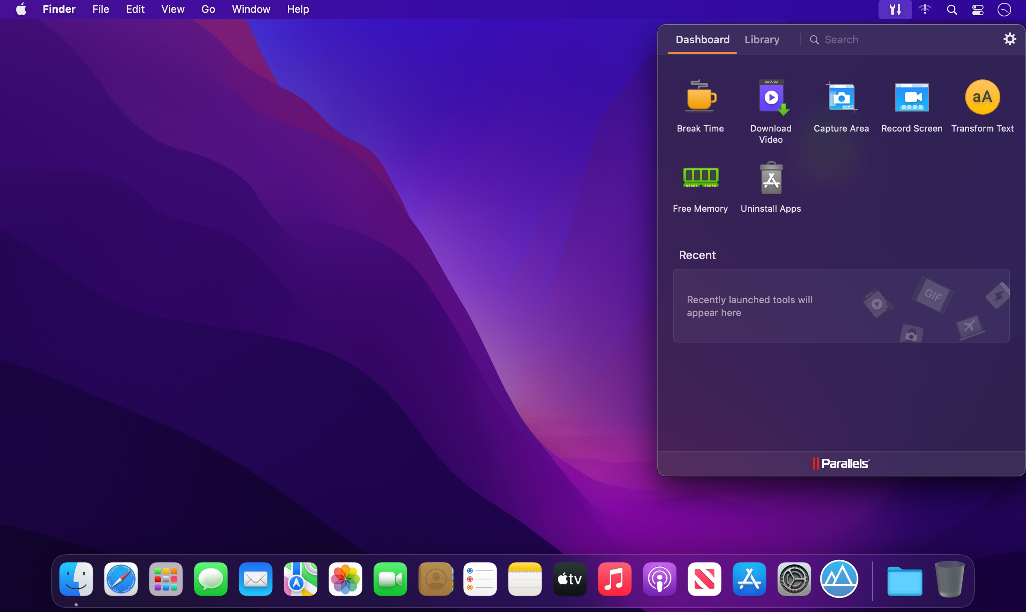Open Messages app in dock
The image size is (1026, 612).
210,579
